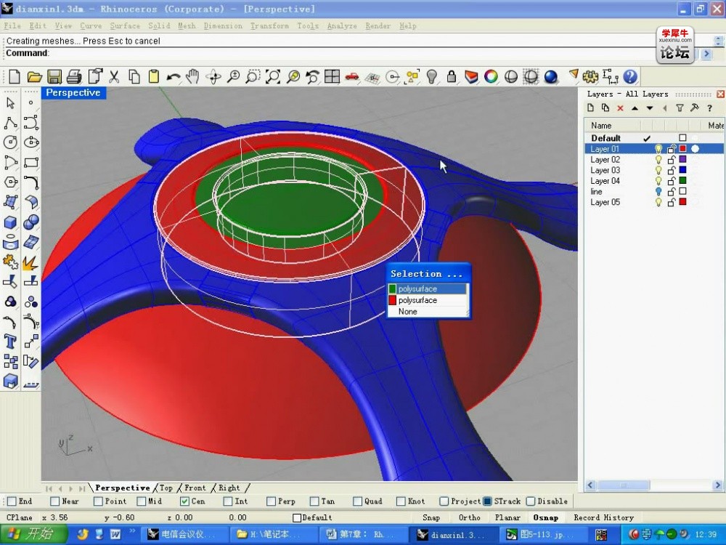This screenshot has height=545, width=726.
Task: Enable the Quad osnap checkbox
Action: tap(357, 501)
